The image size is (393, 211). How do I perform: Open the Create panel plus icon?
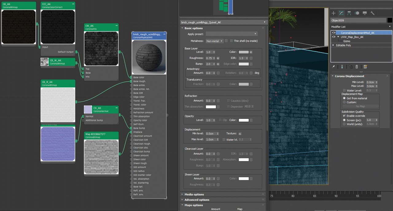tap(334, 13)
